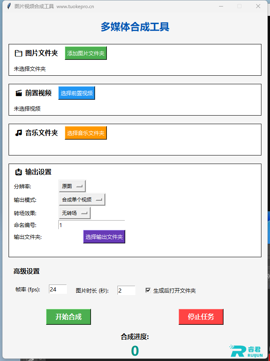
Task: Click the purple 选择输出文件夹 button
Action: click(104, 237)
